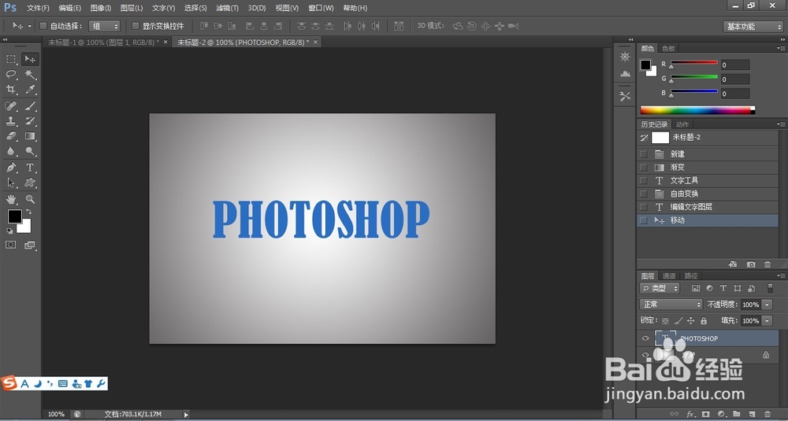Hide the PHOTOSHOP text layer

pos(645,338)
